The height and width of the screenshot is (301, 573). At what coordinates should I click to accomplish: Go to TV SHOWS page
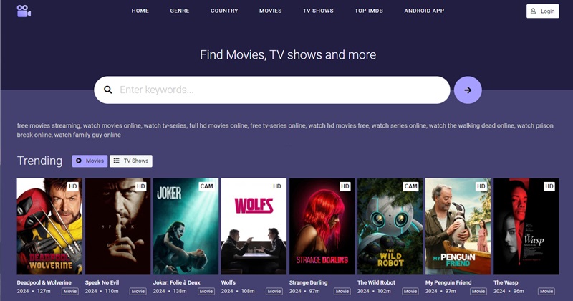point(318,11)
